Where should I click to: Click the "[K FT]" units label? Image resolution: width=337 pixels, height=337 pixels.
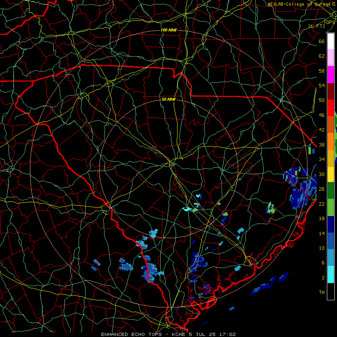[316, 26]
